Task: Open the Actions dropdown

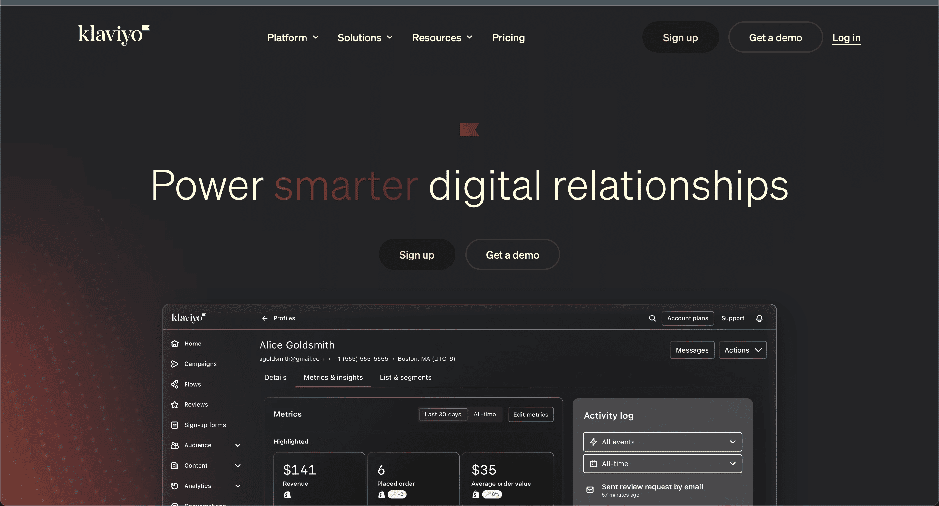Action: [742, 350]
